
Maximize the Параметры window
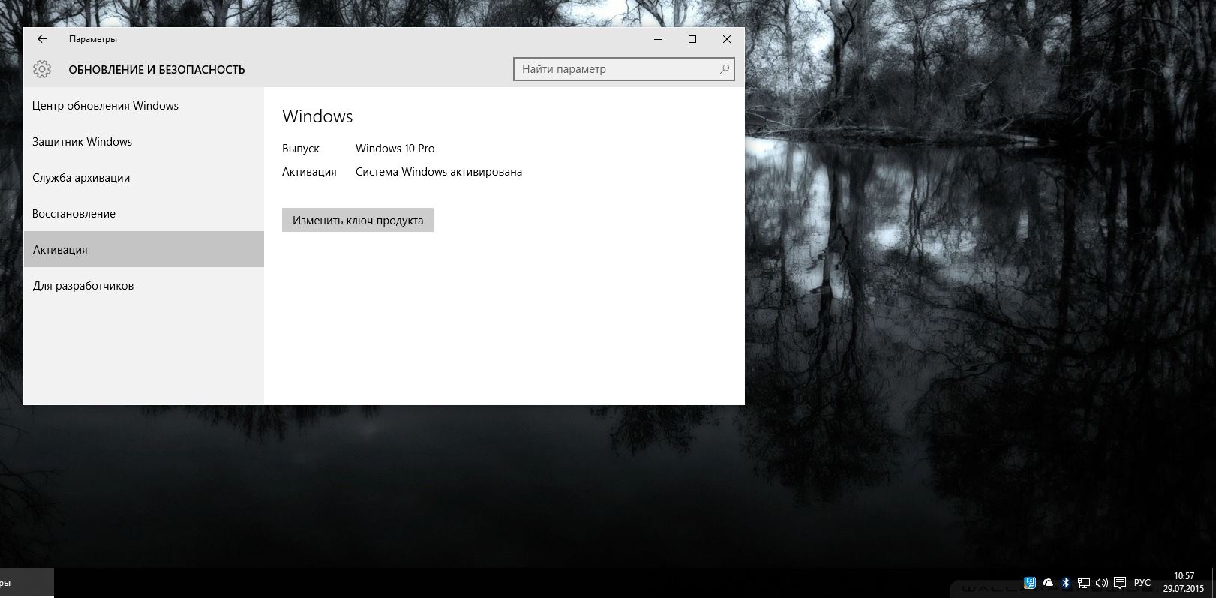click(692, 39)
